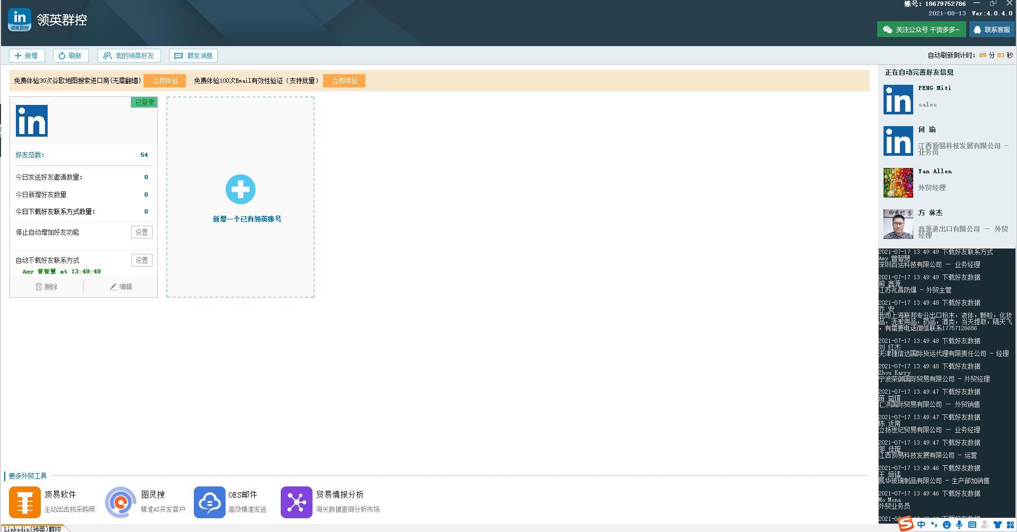Click the LinkedIn logo on the account card
1017x532 pixels.
(x=32, y=121)
